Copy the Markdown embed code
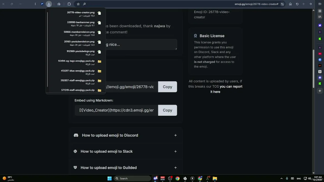Image resolution: width=324 pixels, height=182 pixels. point(167,110)
